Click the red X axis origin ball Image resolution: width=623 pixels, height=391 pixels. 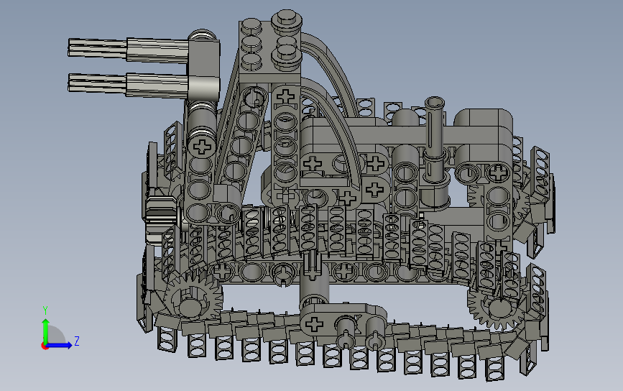point(45,346)
